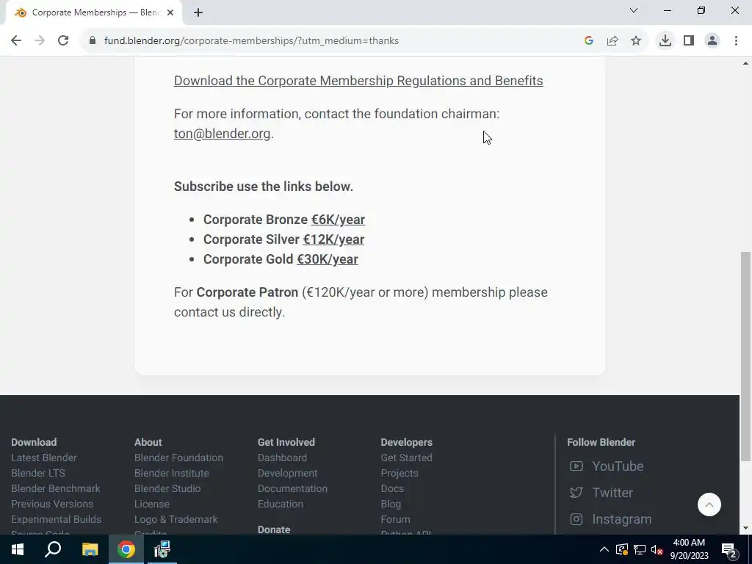Open Blender Benchmark footer link
Screen dimensions: 752x564
click(x=56, y=488)
